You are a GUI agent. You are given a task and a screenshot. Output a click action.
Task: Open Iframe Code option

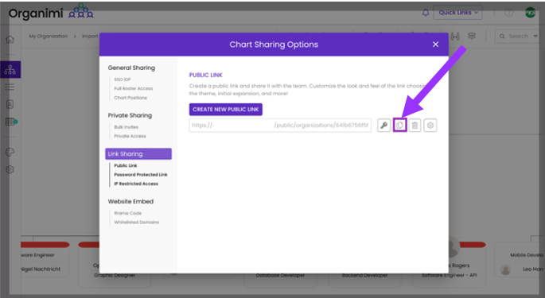[127, 213]
